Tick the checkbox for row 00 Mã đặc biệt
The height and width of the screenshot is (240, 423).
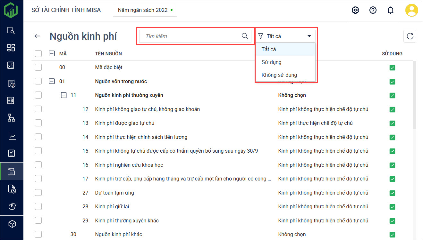pyautogui.click(x=38, y=67)
